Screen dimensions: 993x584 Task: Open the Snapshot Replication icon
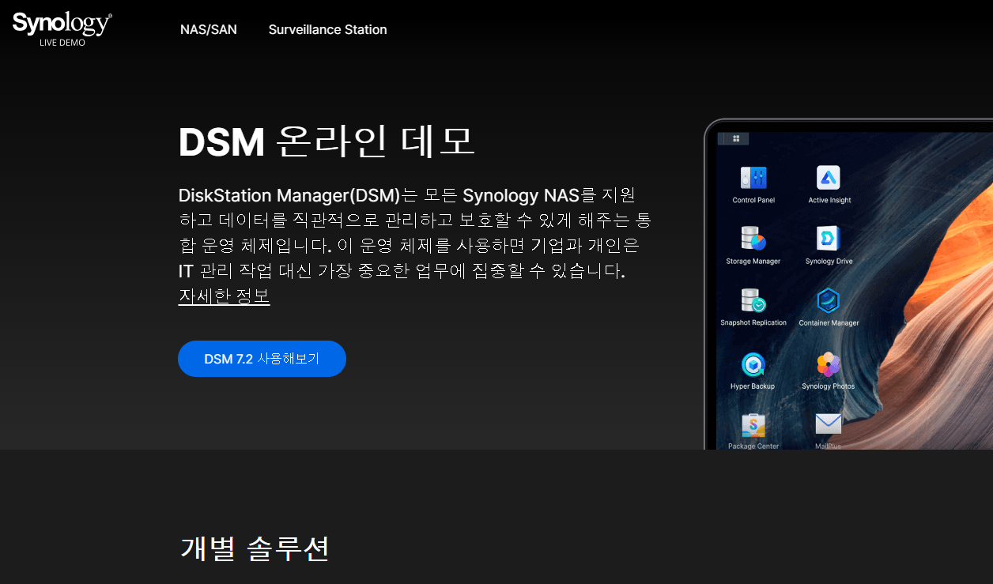753,300
